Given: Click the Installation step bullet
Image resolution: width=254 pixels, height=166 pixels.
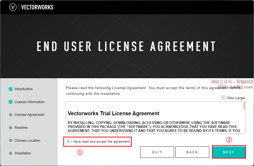Looking at the screenshot, I should (x=11, y=153).
